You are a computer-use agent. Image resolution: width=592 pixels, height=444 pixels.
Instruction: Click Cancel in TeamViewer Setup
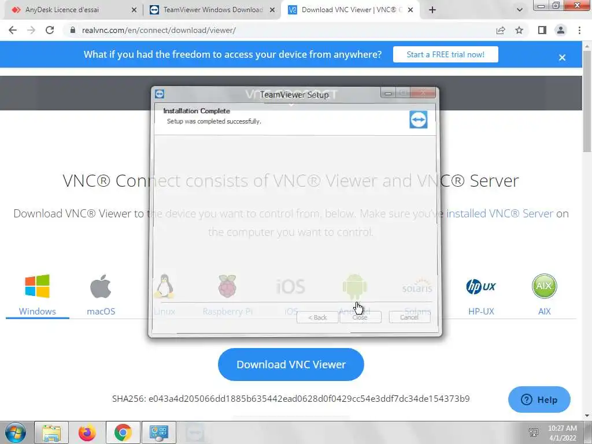coord(410,317)
